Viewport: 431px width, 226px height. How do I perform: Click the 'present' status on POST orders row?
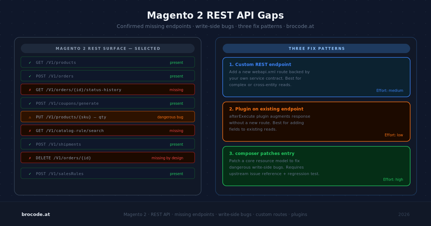(176, 76)
